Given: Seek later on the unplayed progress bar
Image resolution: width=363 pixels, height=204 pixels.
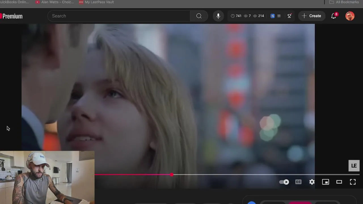Looking at the screenshot, I should 266,175.
